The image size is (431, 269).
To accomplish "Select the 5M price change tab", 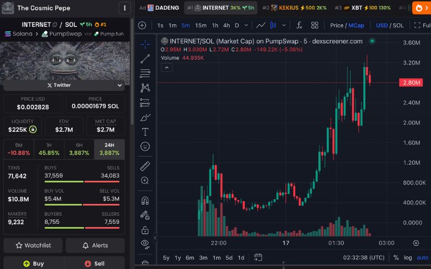I will (19, 150).
